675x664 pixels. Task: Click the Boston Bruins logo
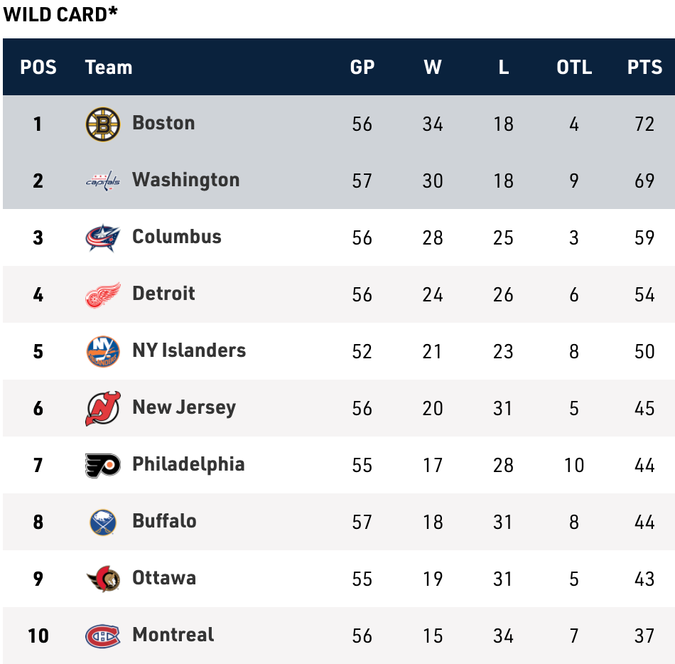103,124
